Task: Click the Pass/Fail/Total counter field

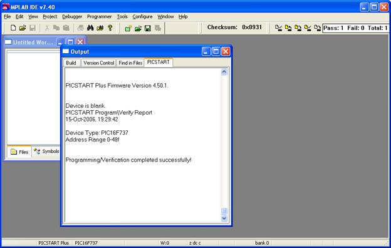Action: 355,28
